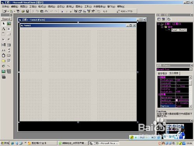
Task: Select Form1 (Form1) in project tree
Action: pyautogui.click(x=179, y=30)
